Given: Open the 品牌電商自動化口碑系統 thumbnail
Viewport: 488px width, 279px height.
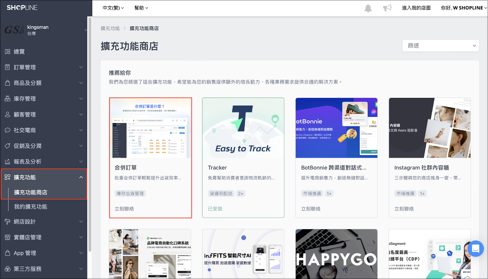Looking at the screenshot, I should 150,254.
